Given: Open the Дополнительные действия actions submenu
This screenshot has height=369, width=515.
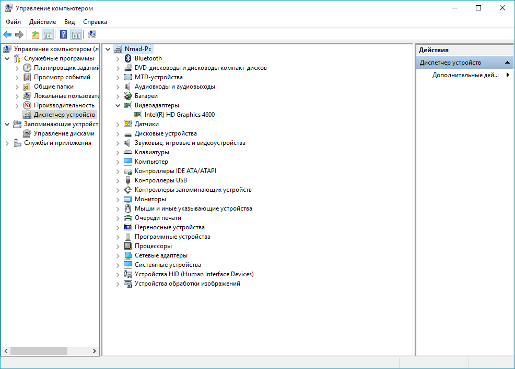Looking at the screenshot, I should coord(465,75).
